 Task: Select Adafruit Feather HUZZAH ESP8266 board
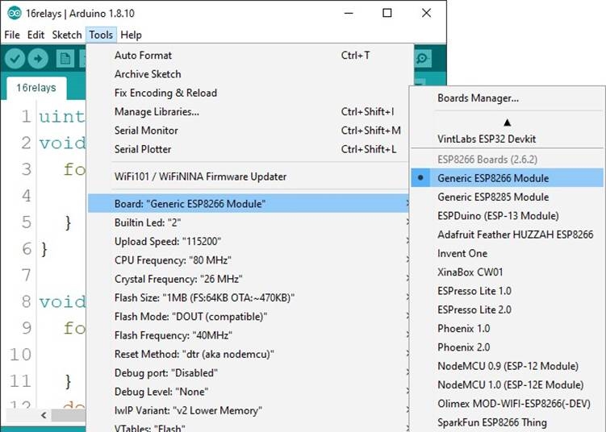coord(507,235)
